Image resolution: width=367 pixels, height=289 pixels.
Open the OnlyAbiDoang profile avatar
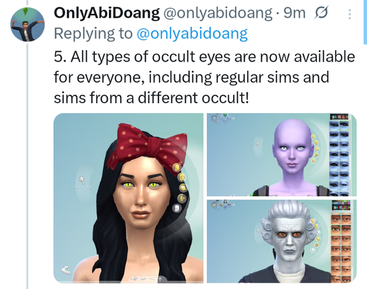point(28,24)
